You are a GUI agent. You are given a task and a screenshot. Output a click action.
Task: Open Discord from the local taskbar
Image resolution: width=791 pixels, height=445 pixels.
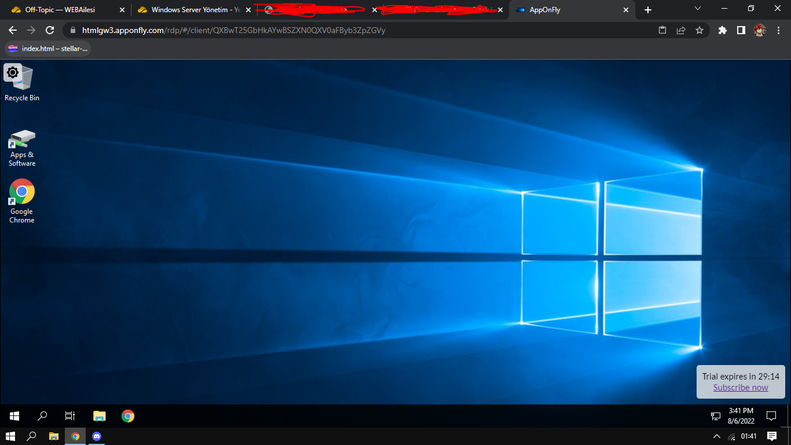click(97, 436)
